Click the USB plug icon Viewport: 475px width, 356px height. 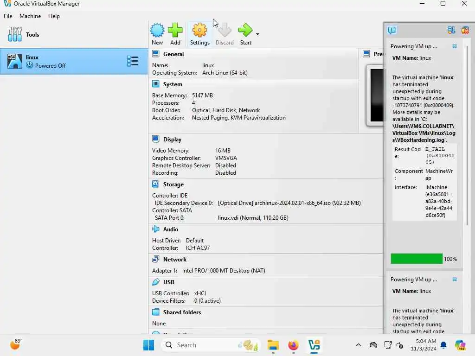click(156, 282)
